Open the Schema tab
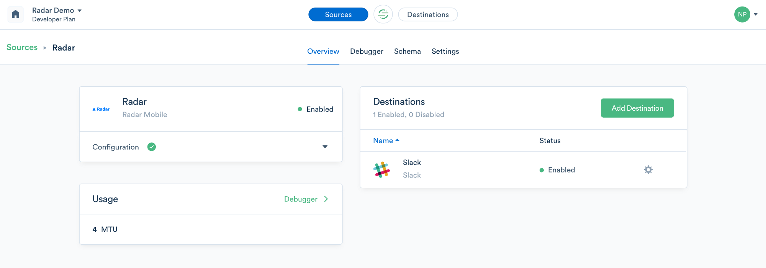766x268 pixels. pos(408,51)
